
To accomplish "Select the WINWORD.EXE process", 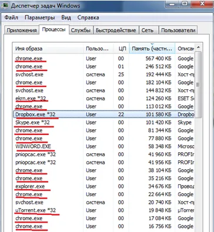I will [104, 146].
